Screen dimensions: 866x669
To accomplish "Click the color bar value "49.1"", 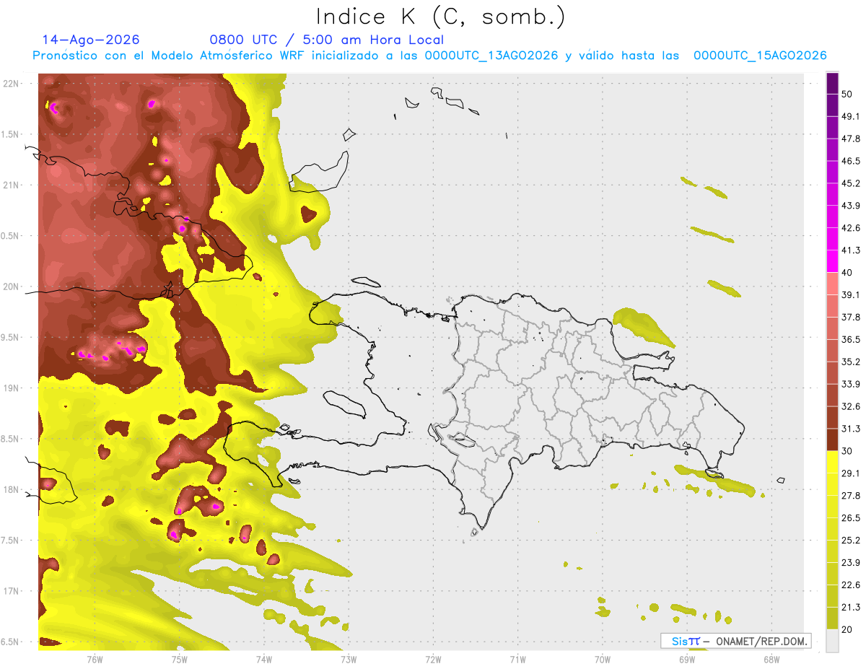I will tap(851, 116).
